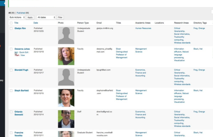Tick the select-all checkbox in header
The image size is (213, 137).
pyautogui.click(x=11, y=23)
